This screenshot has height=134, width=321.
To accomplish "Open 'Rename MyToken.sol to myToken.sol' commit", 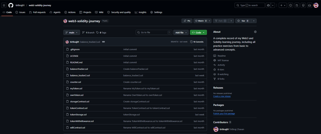I will click(141, 89).
